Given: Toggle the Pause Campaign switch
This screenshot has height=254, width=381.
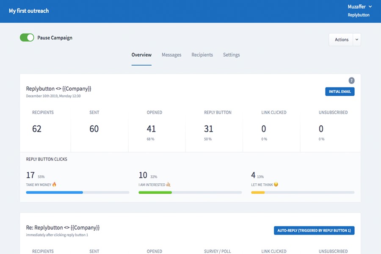Looking at the screenshot, I should (27, 38).
